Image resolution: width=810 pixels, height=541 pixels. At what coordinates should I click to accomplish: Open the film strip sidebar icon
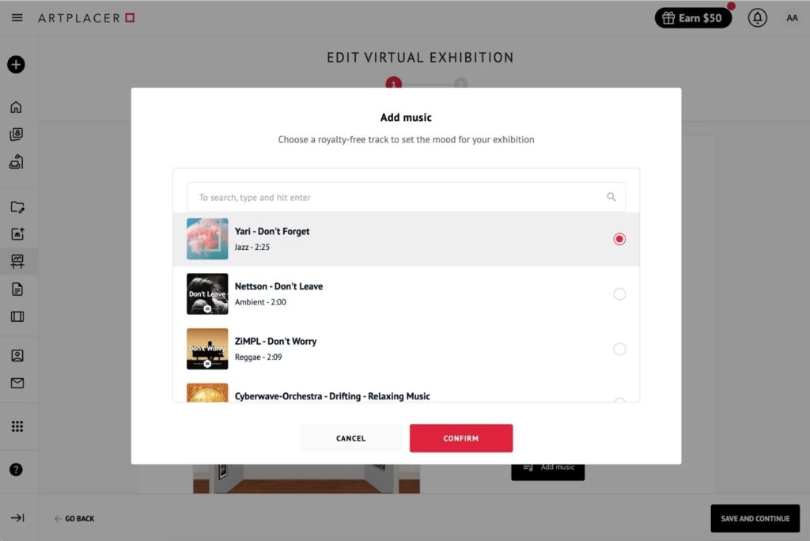pyautogui.click(x=17, y=316)
